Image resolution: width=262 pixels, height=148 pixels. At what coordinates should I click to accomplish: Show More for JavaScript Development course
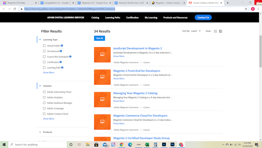pyautogui.click(x=119, y=56)
